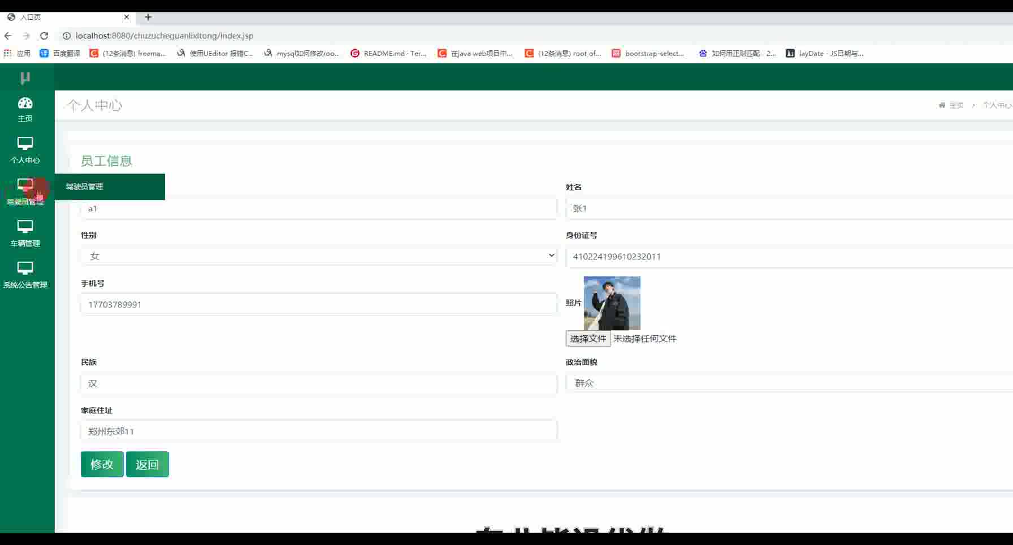Open layDate bookmark

825,53
